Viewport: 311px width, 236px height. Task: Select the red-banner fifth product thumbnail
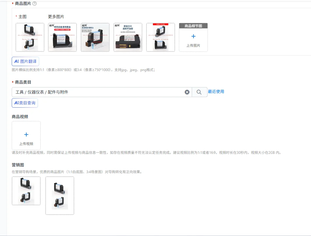click(x=160, y=37)
